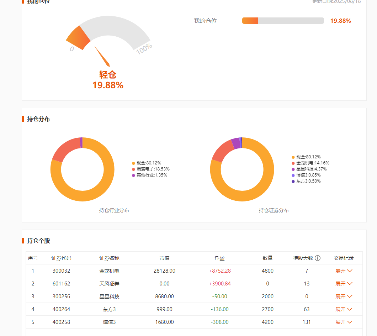Expand trade records for 东方3
Image resolution: width=377 pixels, height=336 pixels.
[x=344, y=309]
